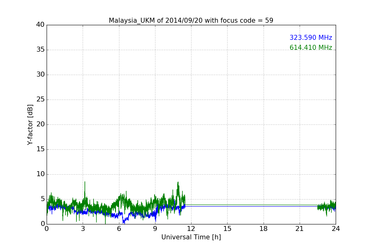Click the x-axis tick label '6'
Image resolution: width=373 pixels, height=249 pixels.
pyautogui.click(x=119, y=229)
